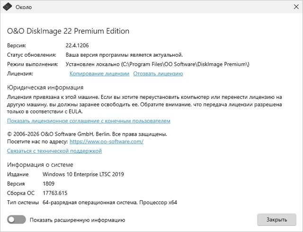Click the update status message text

(x=124, y=55)
